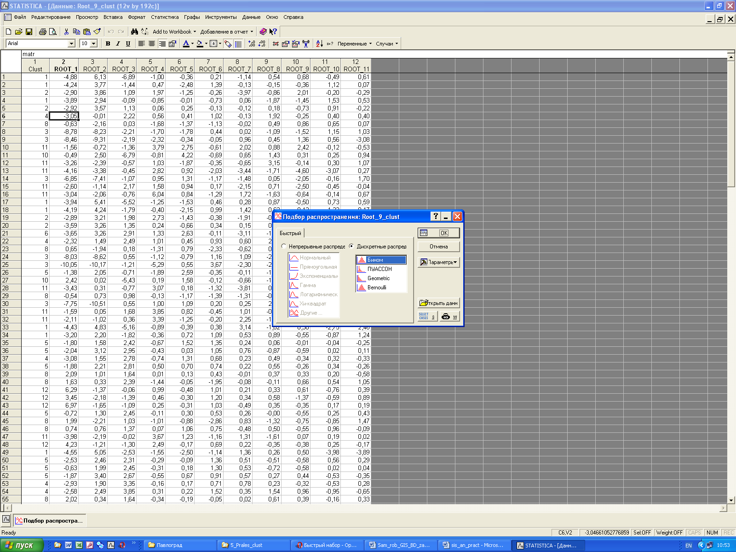Click Select Cases button in dialog
The width and height of the screenshot is (736, 552).
pyautogui.click(x=427, y=316)
